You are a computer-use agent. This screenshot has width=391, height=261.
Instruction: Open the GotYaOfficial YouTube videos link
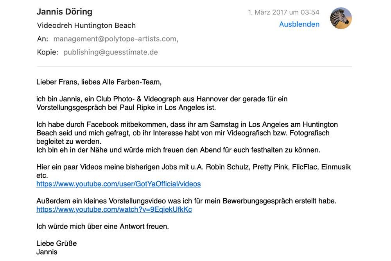click(118, 184)
